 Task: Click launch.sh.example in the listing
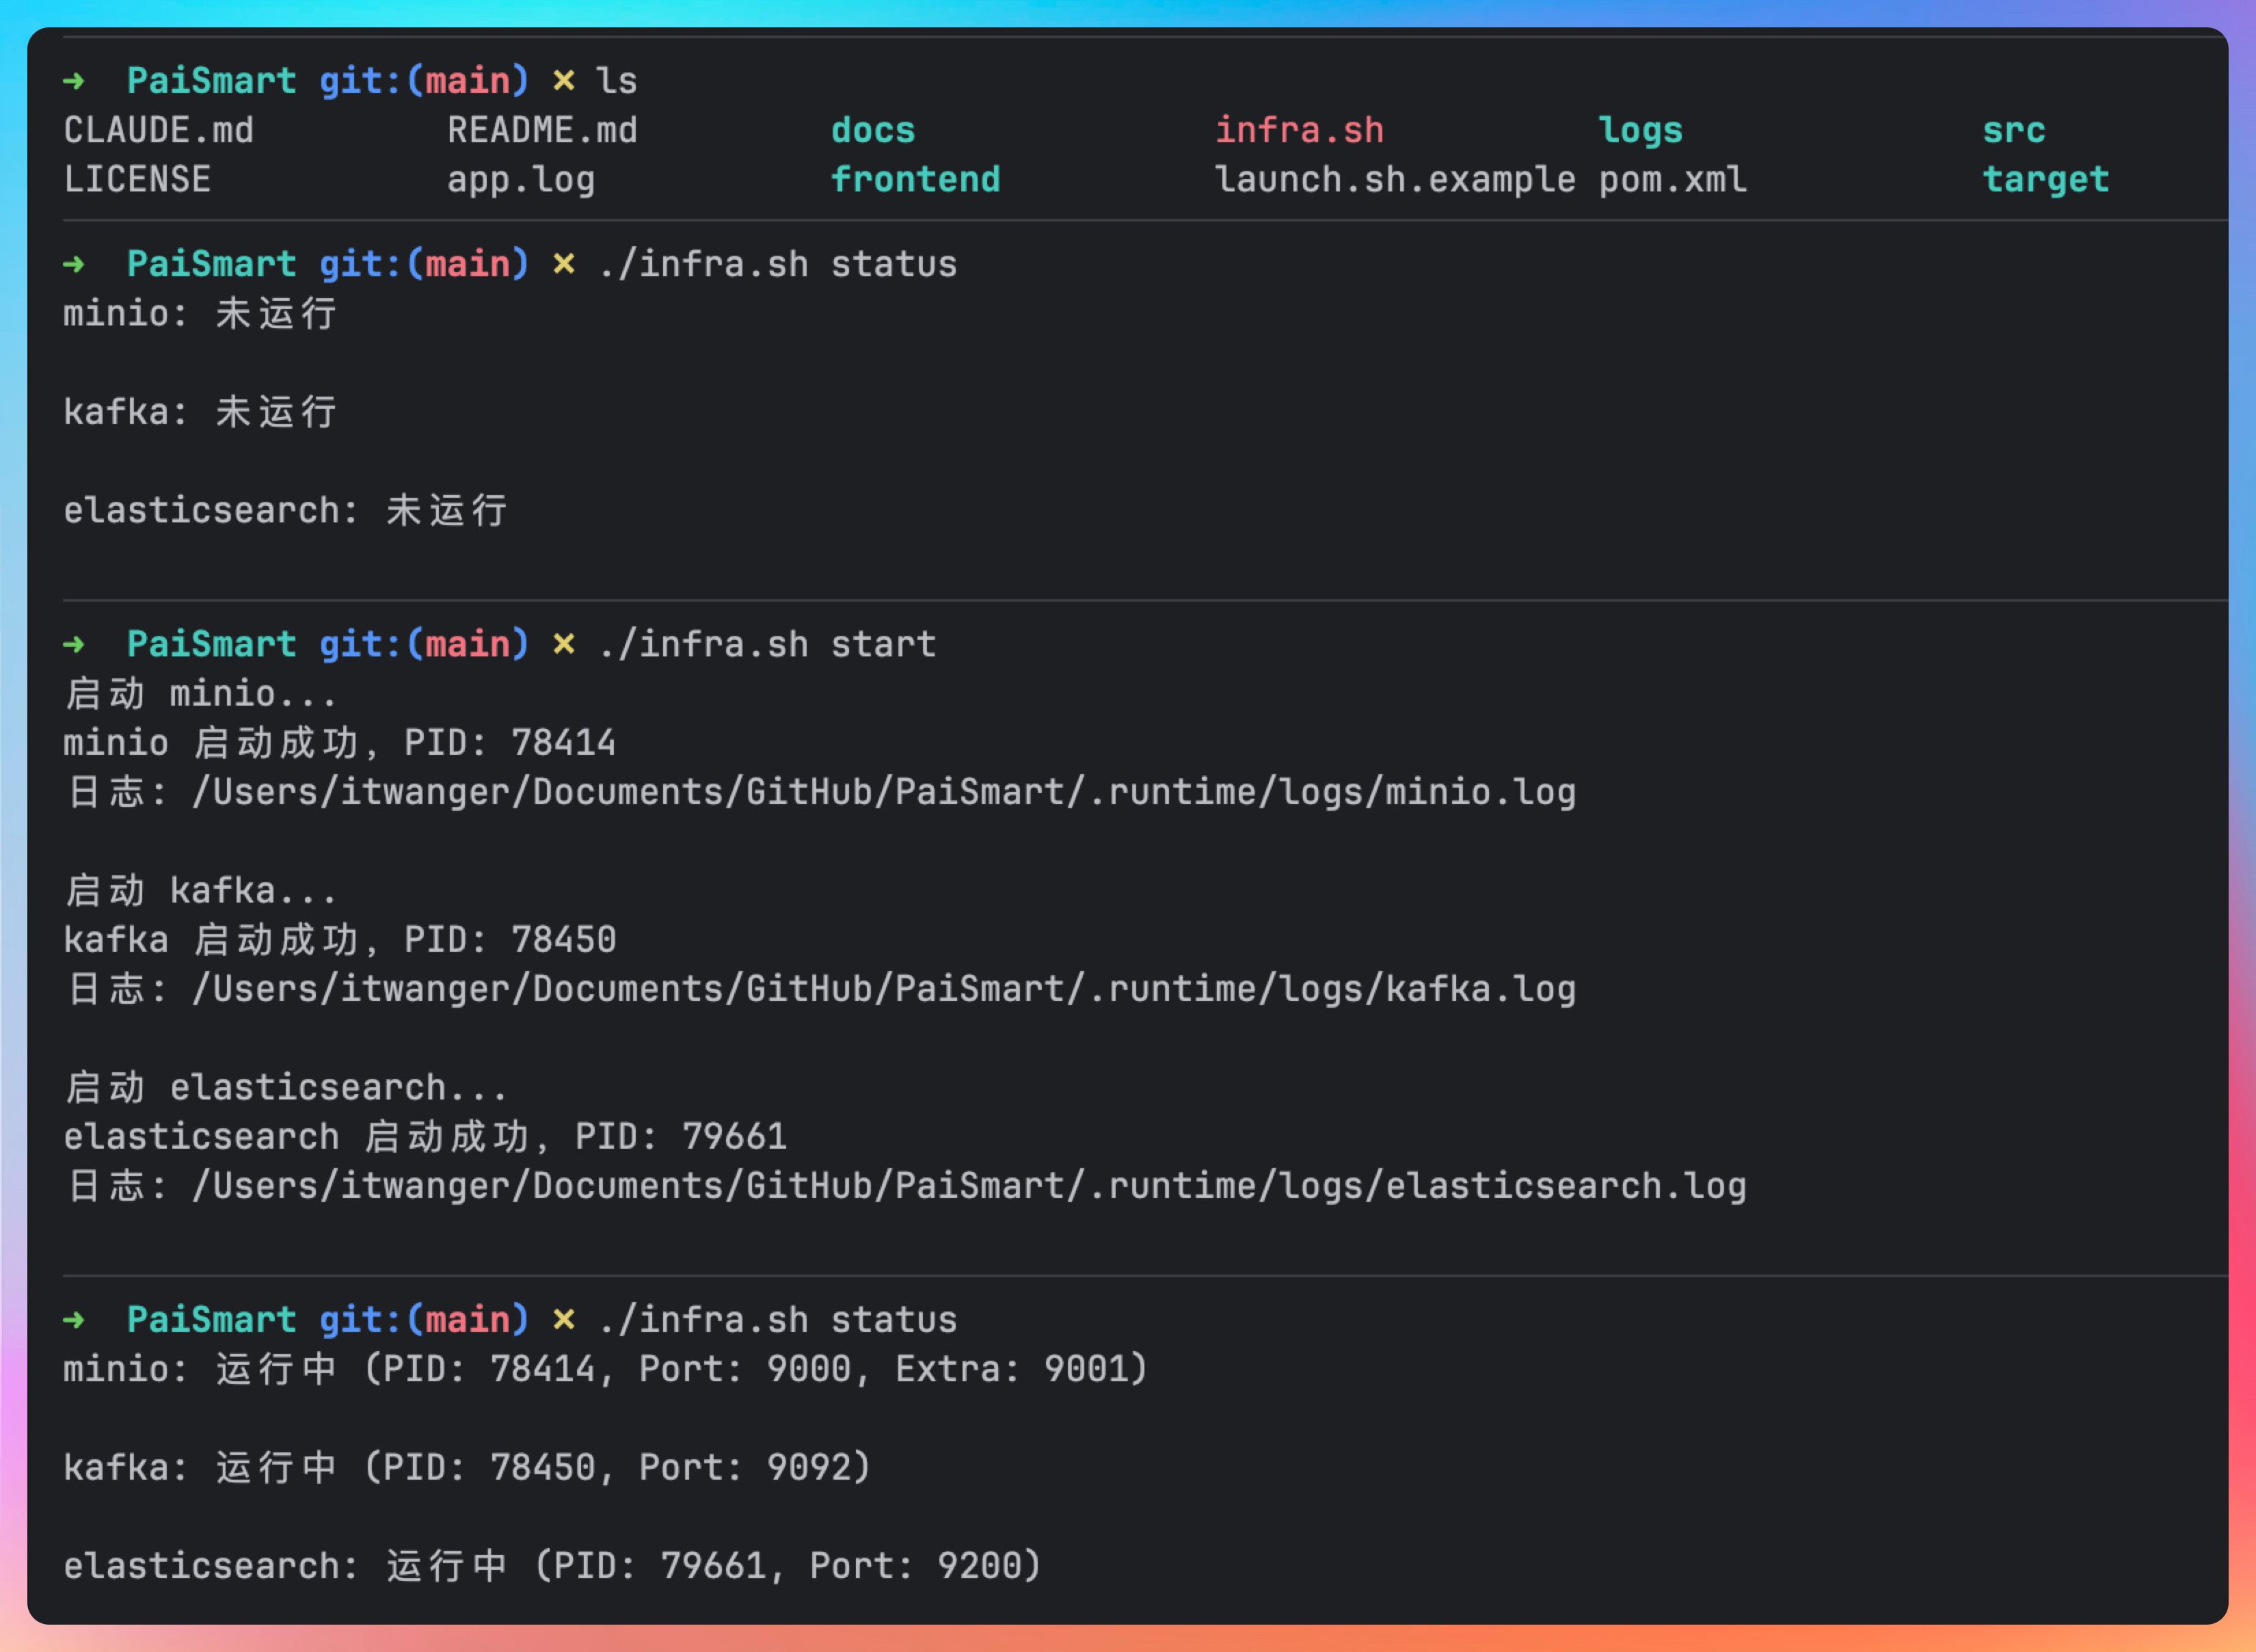1395,179
